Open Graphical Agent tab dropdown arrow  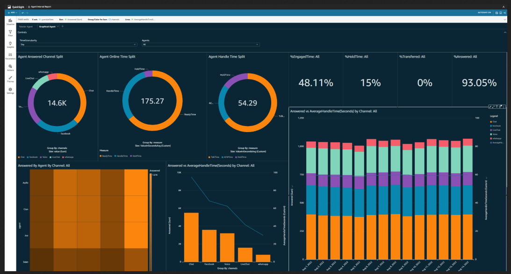[58, 26]
